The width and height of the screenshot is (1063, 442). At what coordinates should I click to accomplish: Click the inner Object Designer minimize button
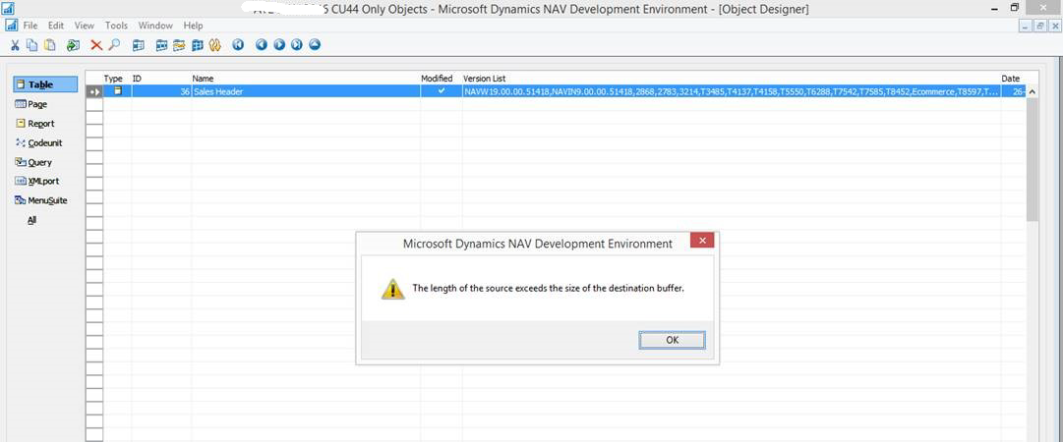[x=1025, y=26]
